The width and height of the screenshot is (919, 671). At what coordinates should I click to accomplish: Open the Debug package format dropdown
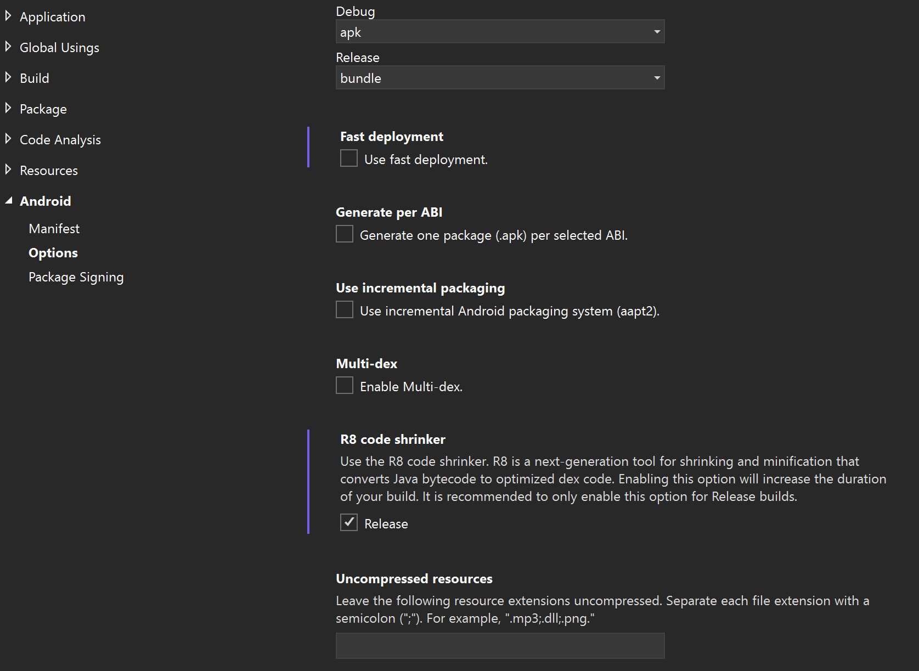coord(499,32)
